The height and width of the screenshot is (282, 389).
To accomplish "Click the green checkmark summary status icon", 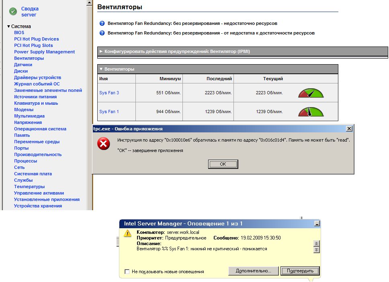I will (13, 12).
